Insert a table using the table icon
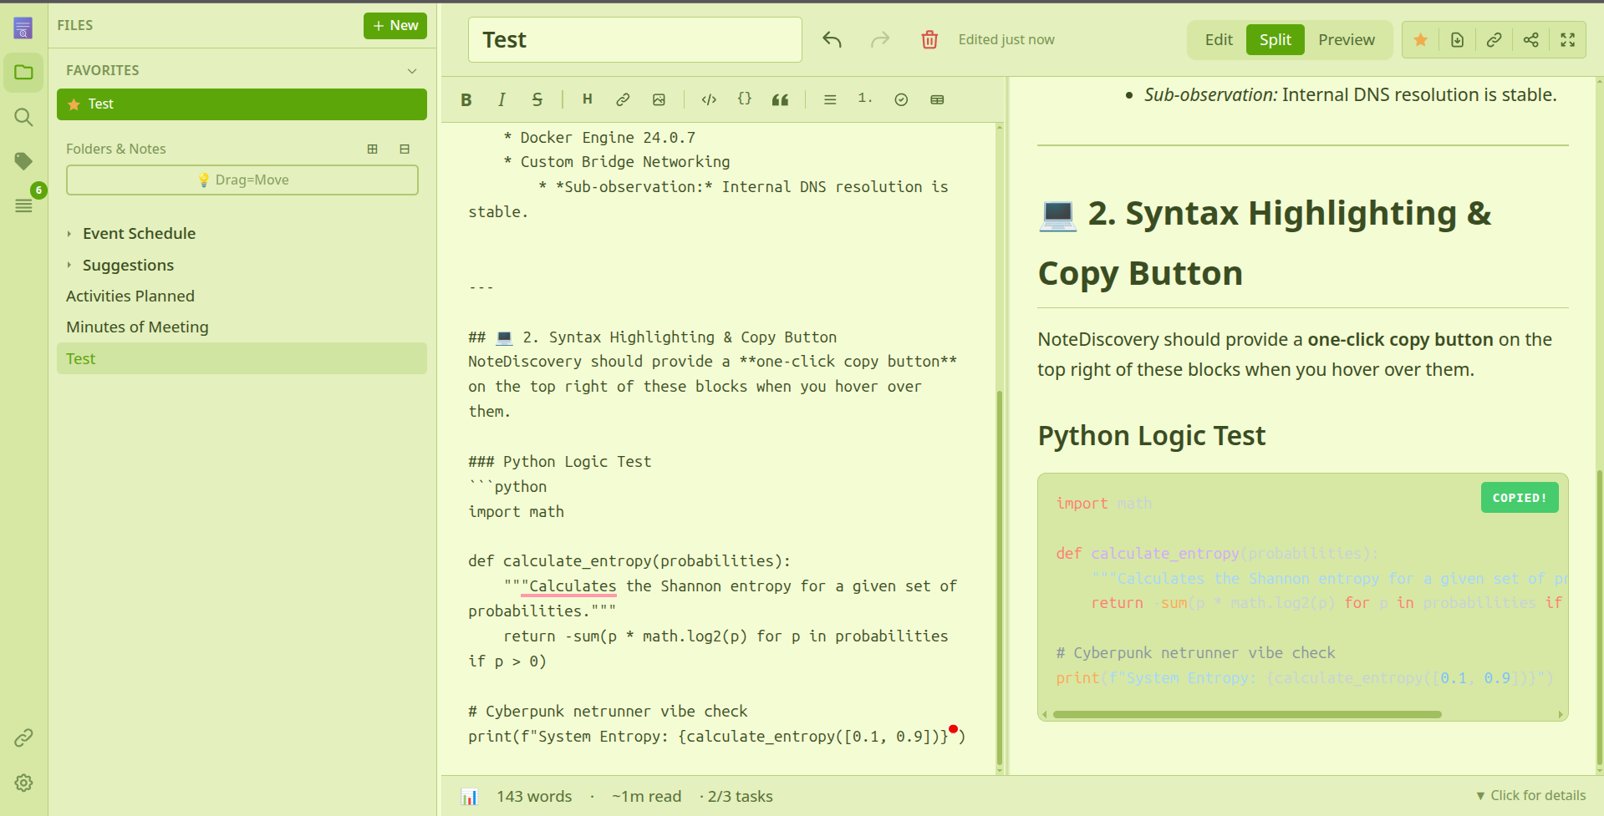 point(936,99)
